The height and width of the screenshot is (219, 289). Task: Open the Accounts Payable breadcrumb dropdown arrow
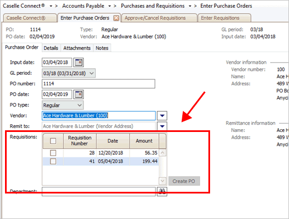click(x=109, y=6)
